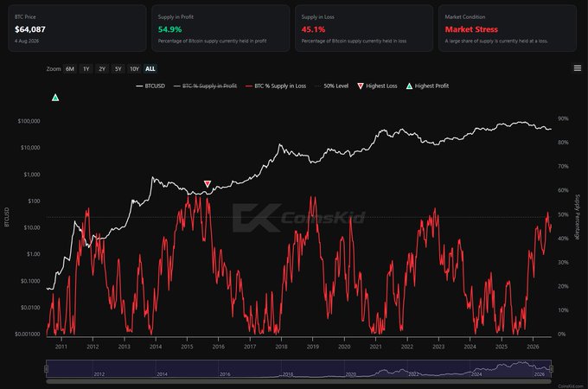Viewport: 588px width, 389px height.
Task: Click the BTCUSD vertical axis title
Action: (x=7, y=217)
